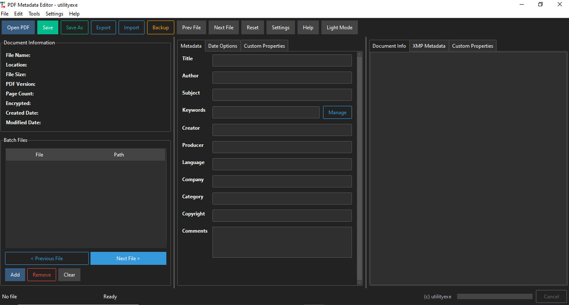Click the Subject input field
Image resolution: width=569 pixels, height=305 pixels.
coord(282,95)
